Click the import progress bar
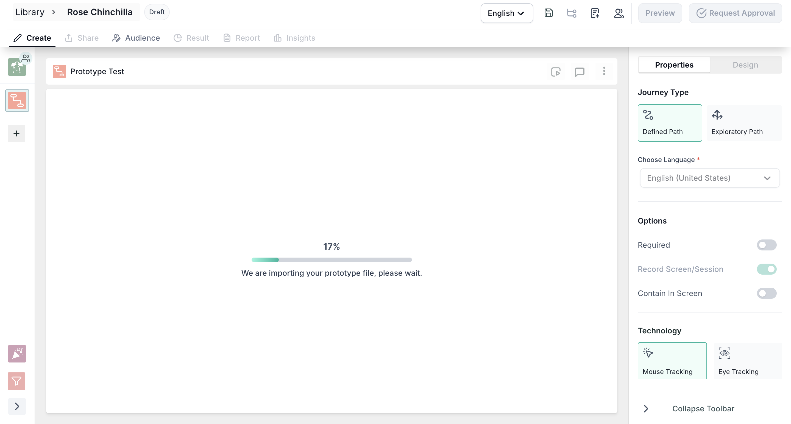 [x=332, y=260]
